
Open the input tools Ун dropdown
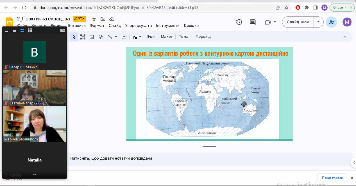(x=137, y=37)
